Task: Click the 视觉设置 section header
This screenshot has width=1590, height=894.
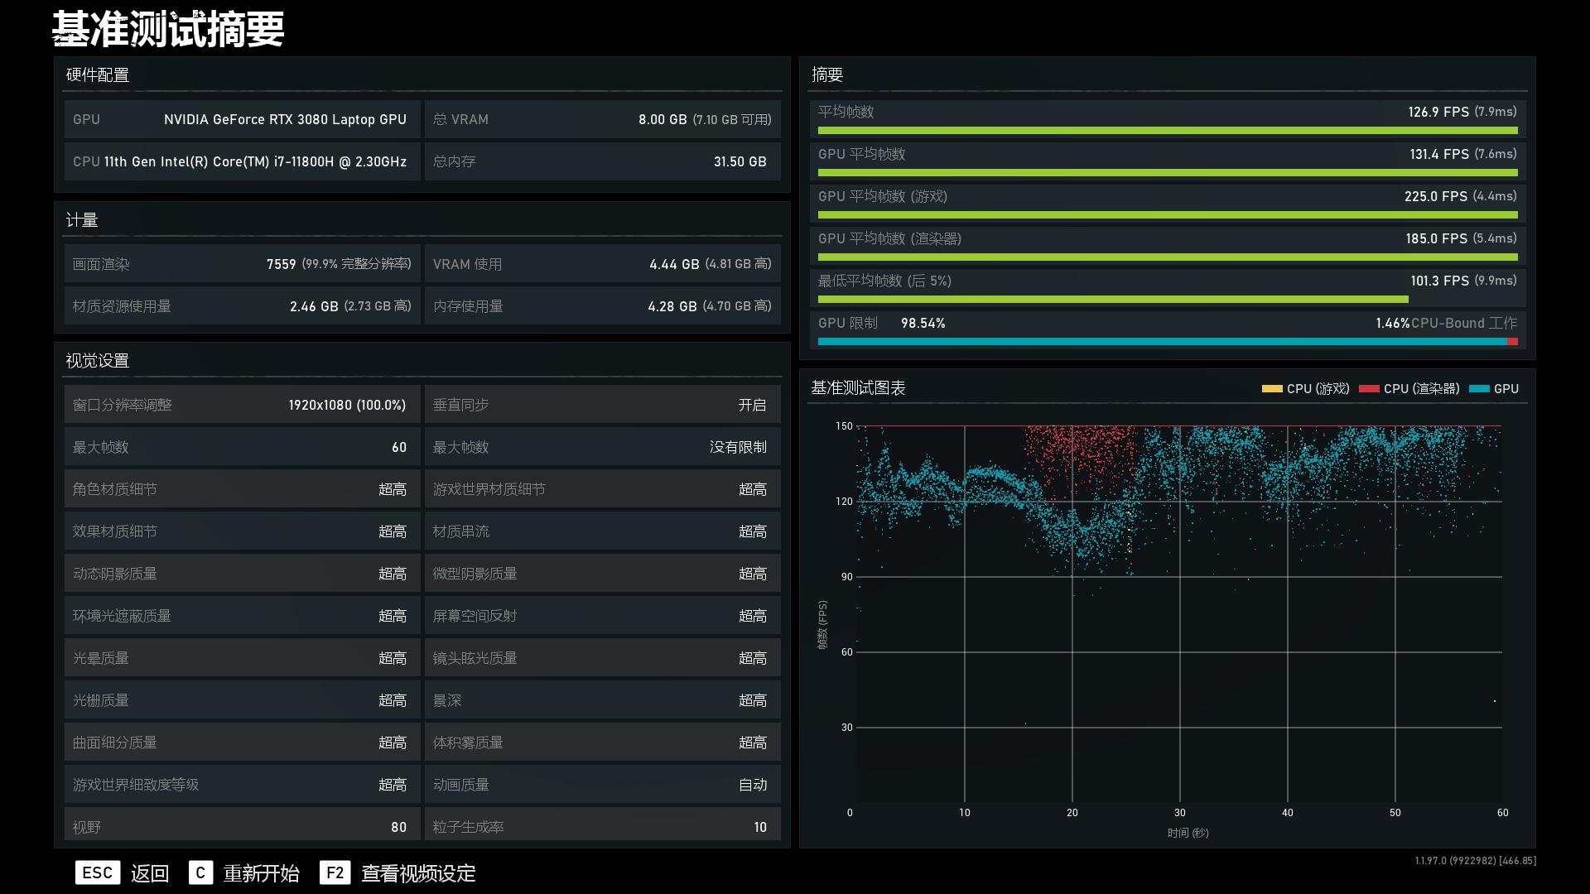Action: pyautogui.click(x=98, y=361)
